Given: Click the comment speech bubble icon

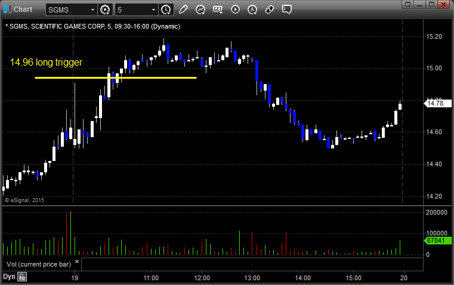Looking at the screenshot, I should click(286, 10).
